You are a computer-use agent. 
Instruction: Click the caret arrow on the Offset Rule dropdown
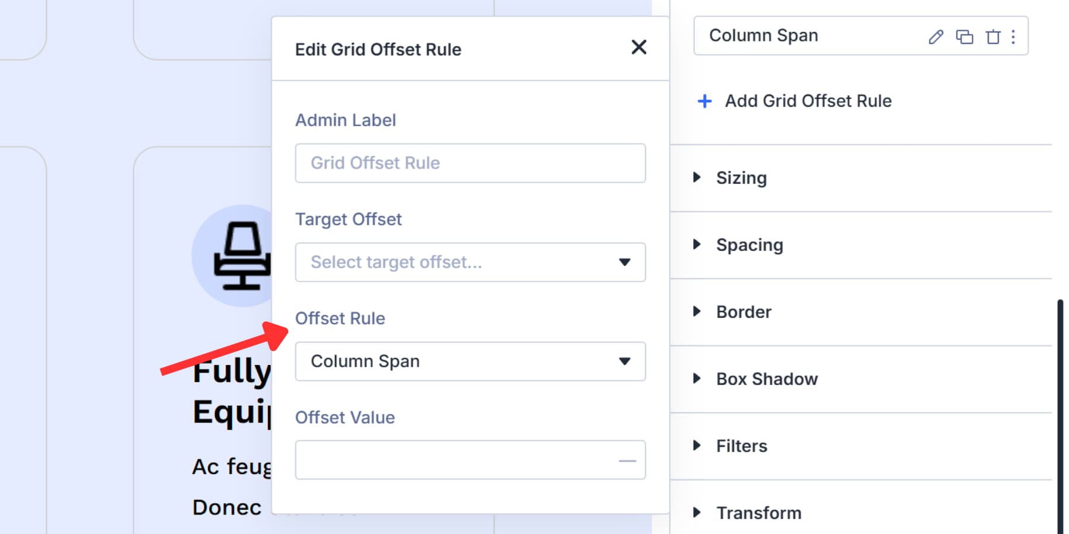pyautogui.click(x=624, y=361)
